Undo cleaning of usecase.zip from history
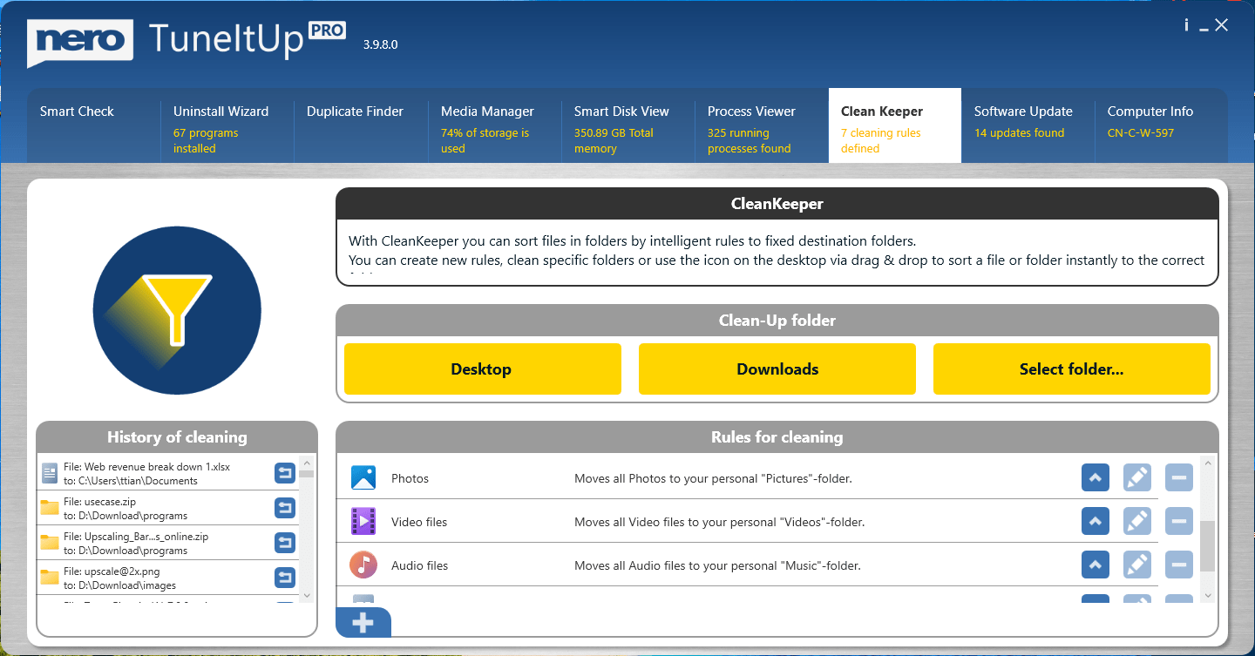This screenshot has width=1255, height=656. pyautogui.click(x=285, y=507)
